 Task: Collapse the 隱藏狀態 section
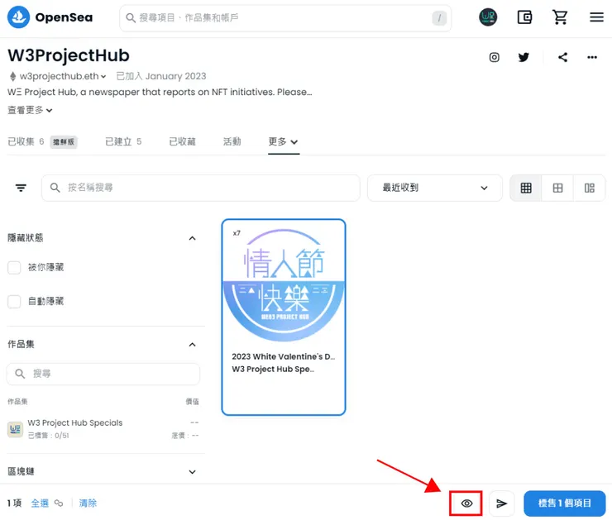tap(192, 238)
